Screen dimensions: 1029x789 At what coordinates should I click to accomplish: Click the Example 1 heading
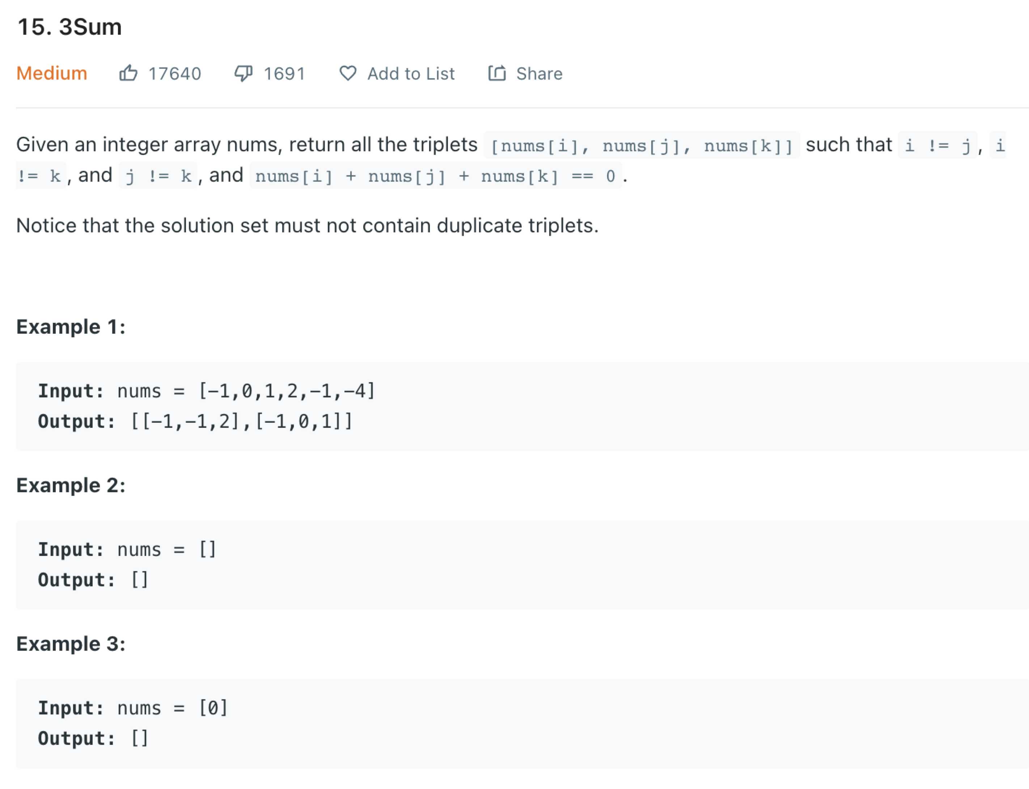[x=71, y=326]
